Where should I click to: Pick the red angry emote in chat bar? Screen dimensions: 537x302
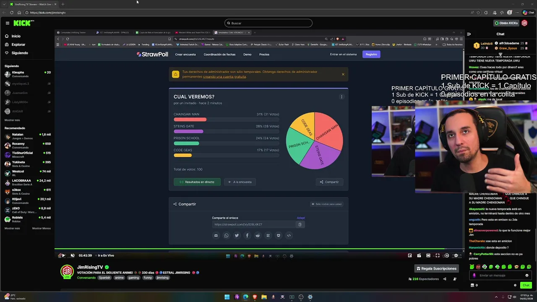pyautogui.click(x=478, y=267)
